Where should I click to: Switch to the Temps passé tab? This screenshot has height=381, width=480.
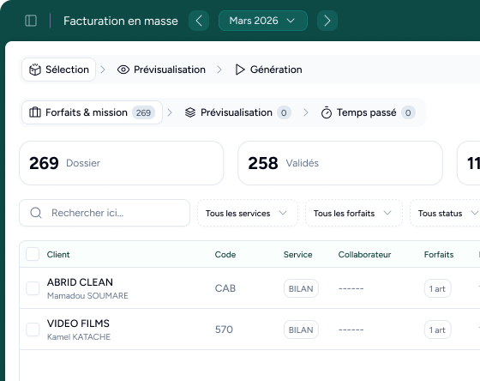tap(369, 112)
